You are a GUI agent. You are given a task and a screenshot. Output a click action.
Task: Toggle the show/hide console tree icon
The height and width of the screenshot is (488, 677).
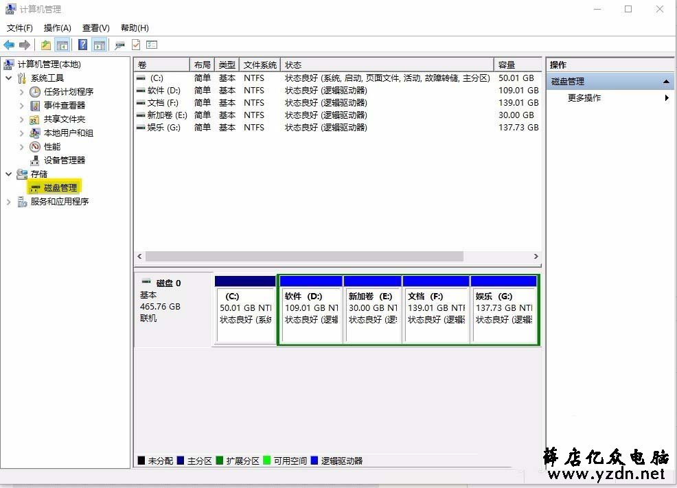click(62, 45)
